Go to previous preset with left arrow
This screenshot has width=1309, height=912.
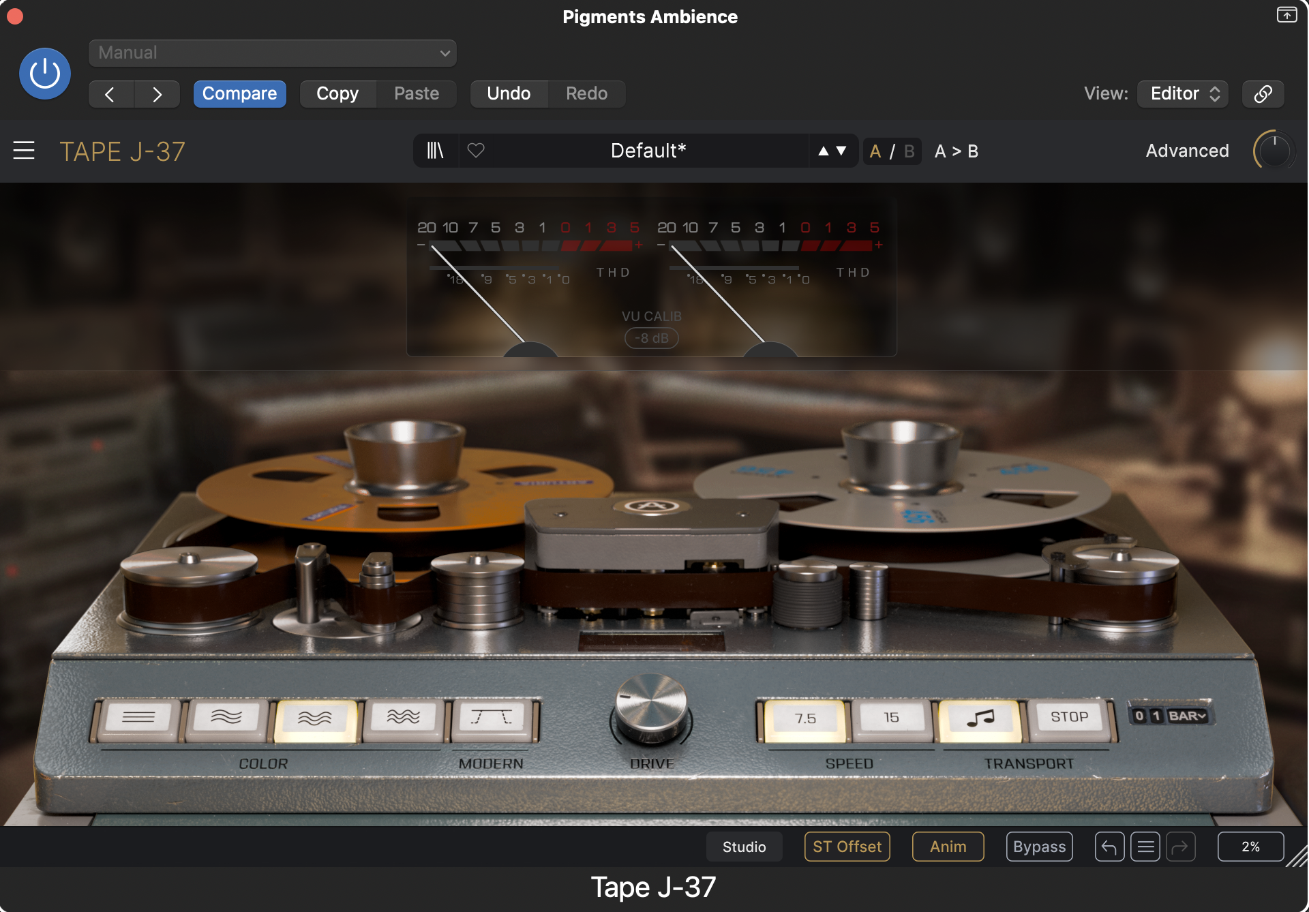pos(110,94)
